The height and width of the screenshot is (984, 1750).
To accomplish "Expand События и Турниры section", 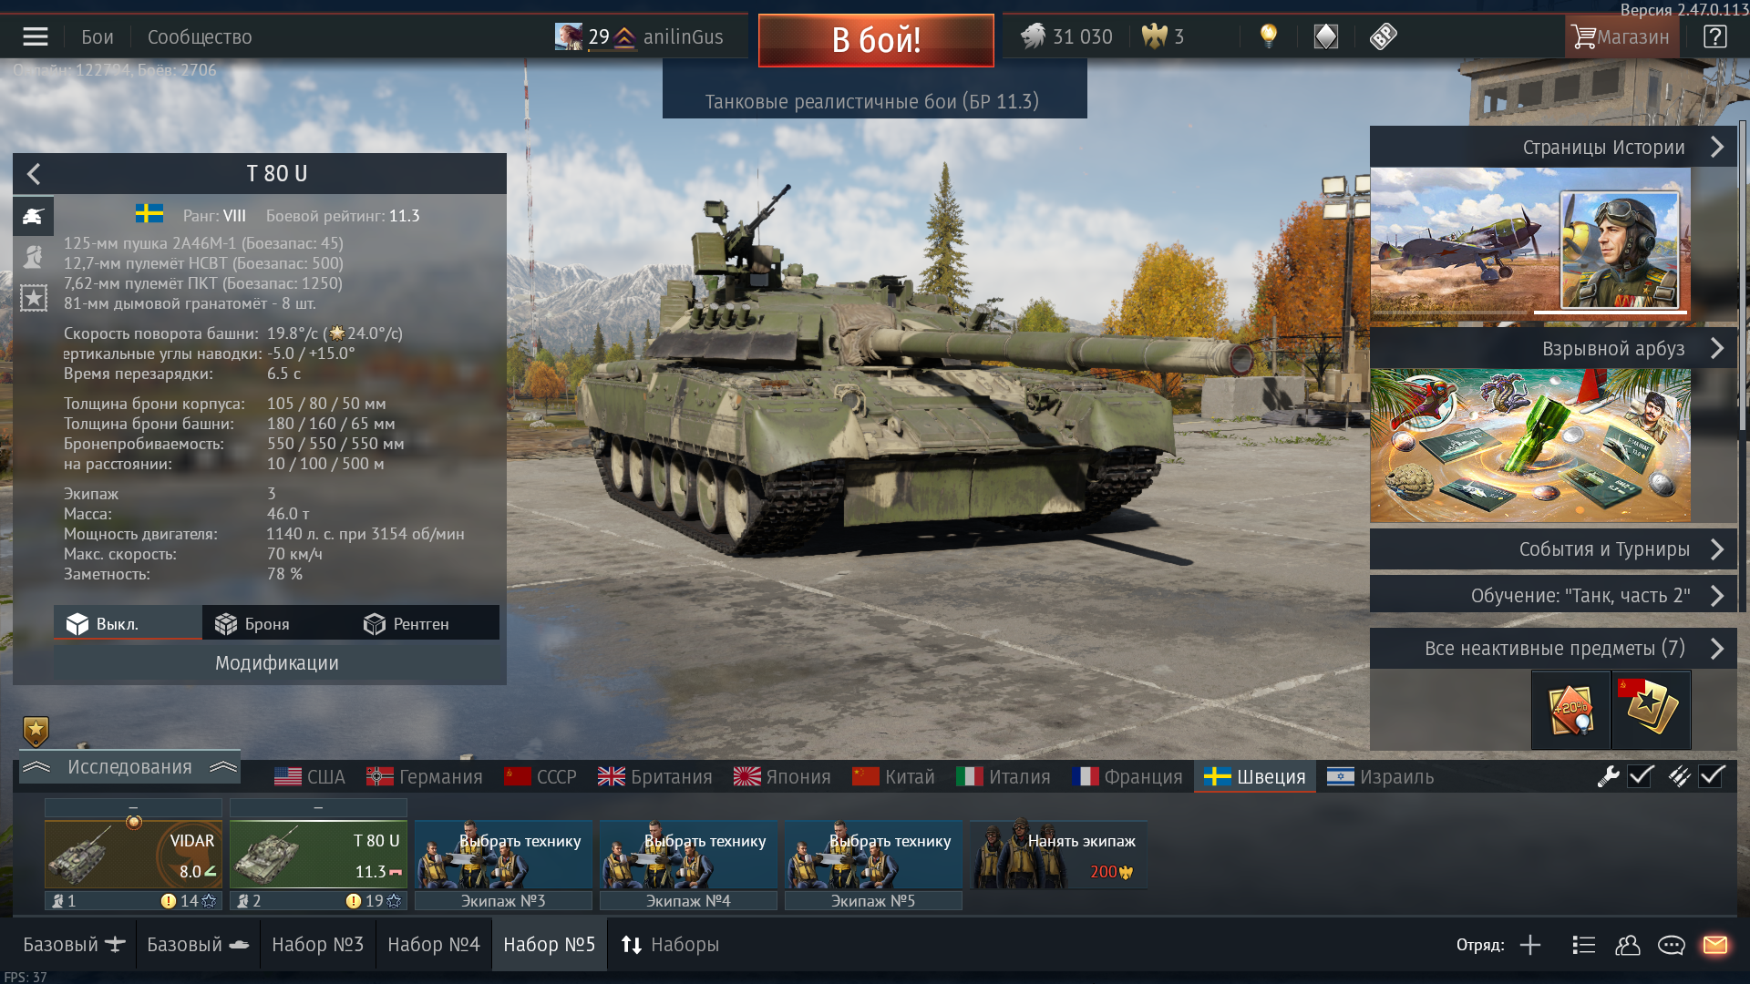I will 1553,549.
